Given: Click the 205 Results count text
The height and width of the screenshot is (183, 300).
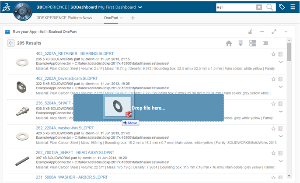Looking at the screenshot, I should (x=29, y=43).
